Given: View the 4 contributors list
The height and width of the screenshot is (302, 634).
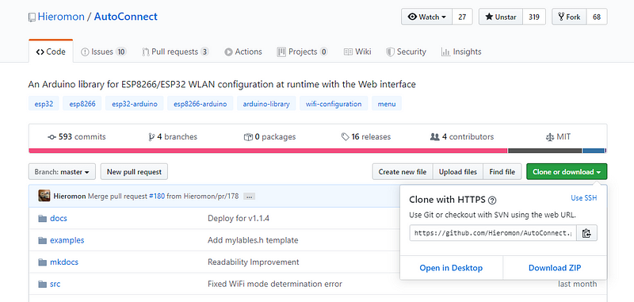Looking at the screenshot, I should click(x=462, y=136).
